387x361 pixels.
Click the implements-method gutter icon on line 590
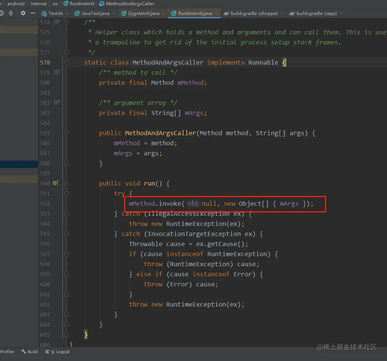pyautogui.click(x=56, y=183)
